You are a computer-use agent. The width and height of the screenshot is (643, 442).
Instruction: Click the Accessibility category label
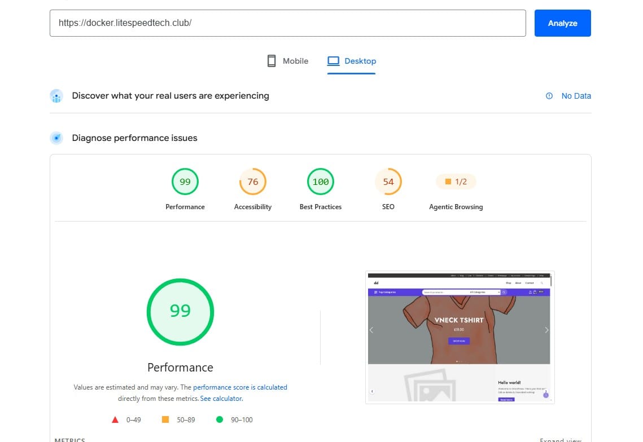[x=252, y=207]
